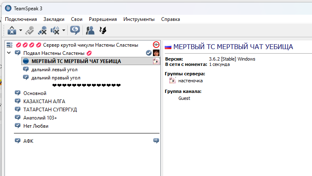Click the Russian flag in the info panel
The height and width of the screenshot is (176, 312).
click(168, 47)
